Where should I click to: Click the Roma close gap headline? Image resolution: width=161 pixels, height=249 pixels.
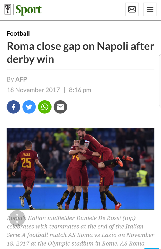80,53
